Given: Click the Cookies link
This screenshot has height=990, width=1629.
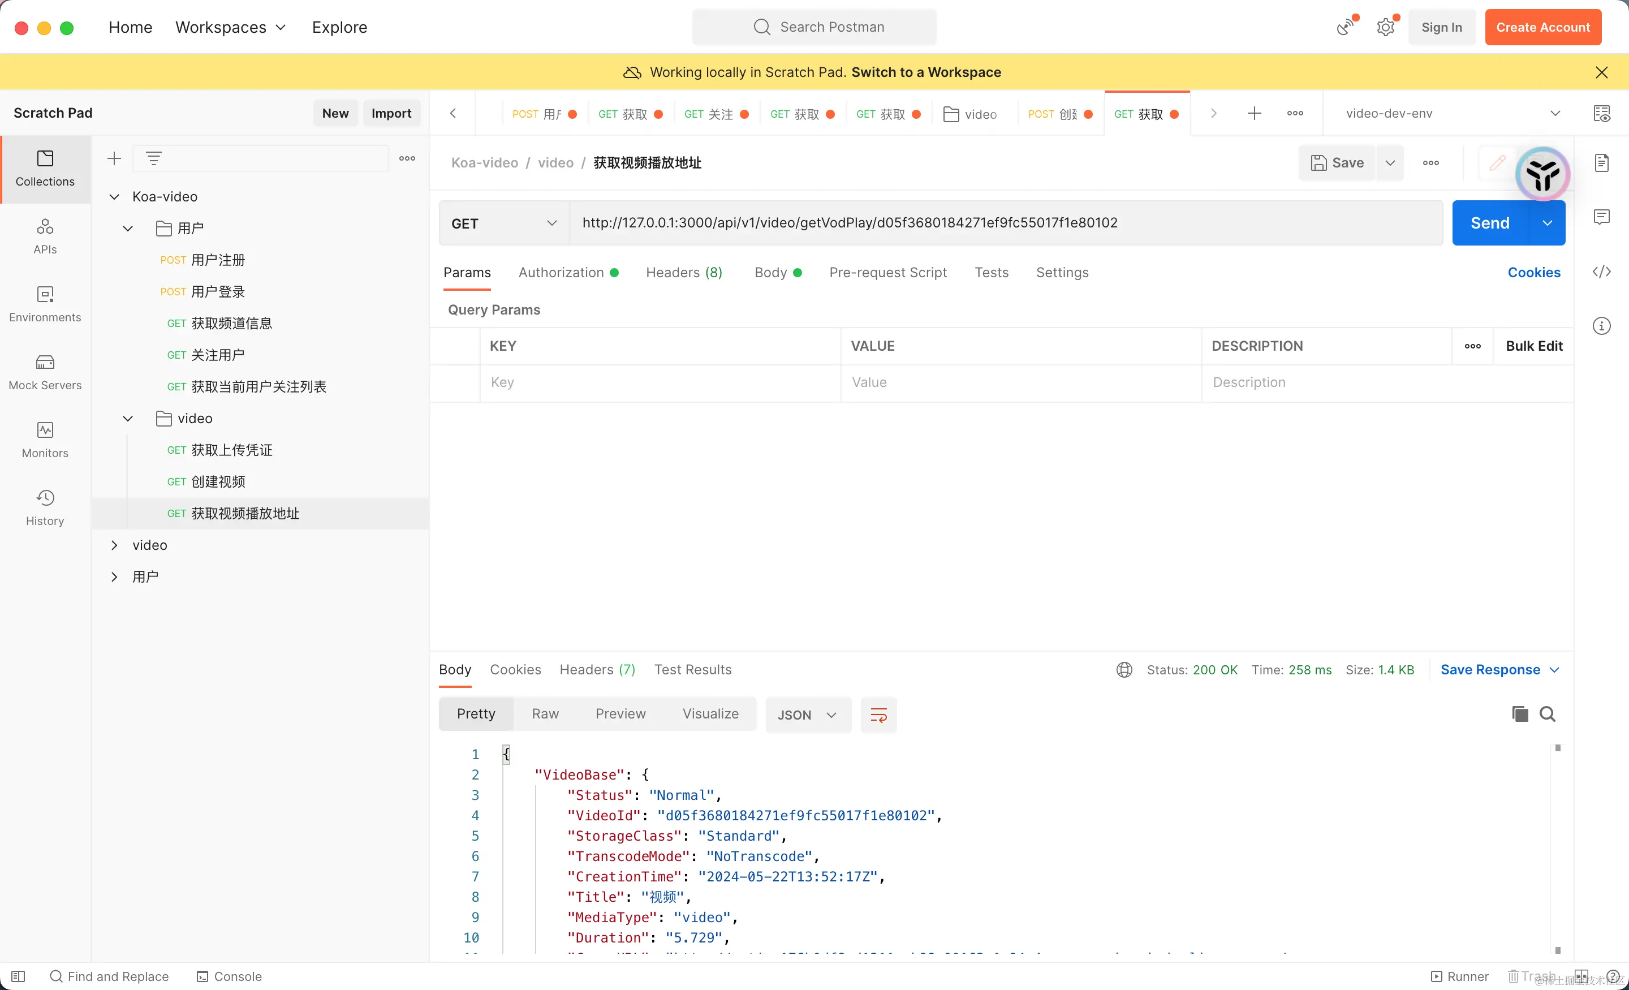Looking at the screenshot, I should click(1533, 273).
